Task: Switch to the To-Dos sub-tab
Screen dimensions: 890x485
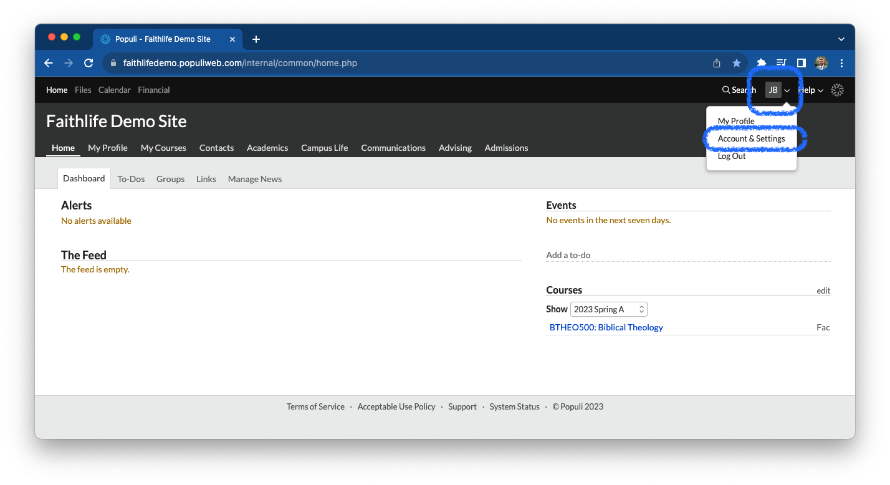Action: click(x=131, y=179)
